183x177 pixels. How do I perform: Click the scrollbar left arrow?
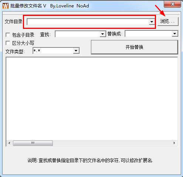coord(9,143)
